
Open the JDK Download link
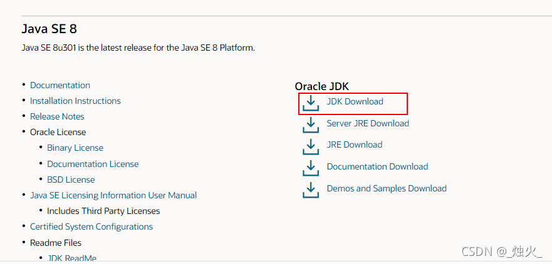point(355,101)
